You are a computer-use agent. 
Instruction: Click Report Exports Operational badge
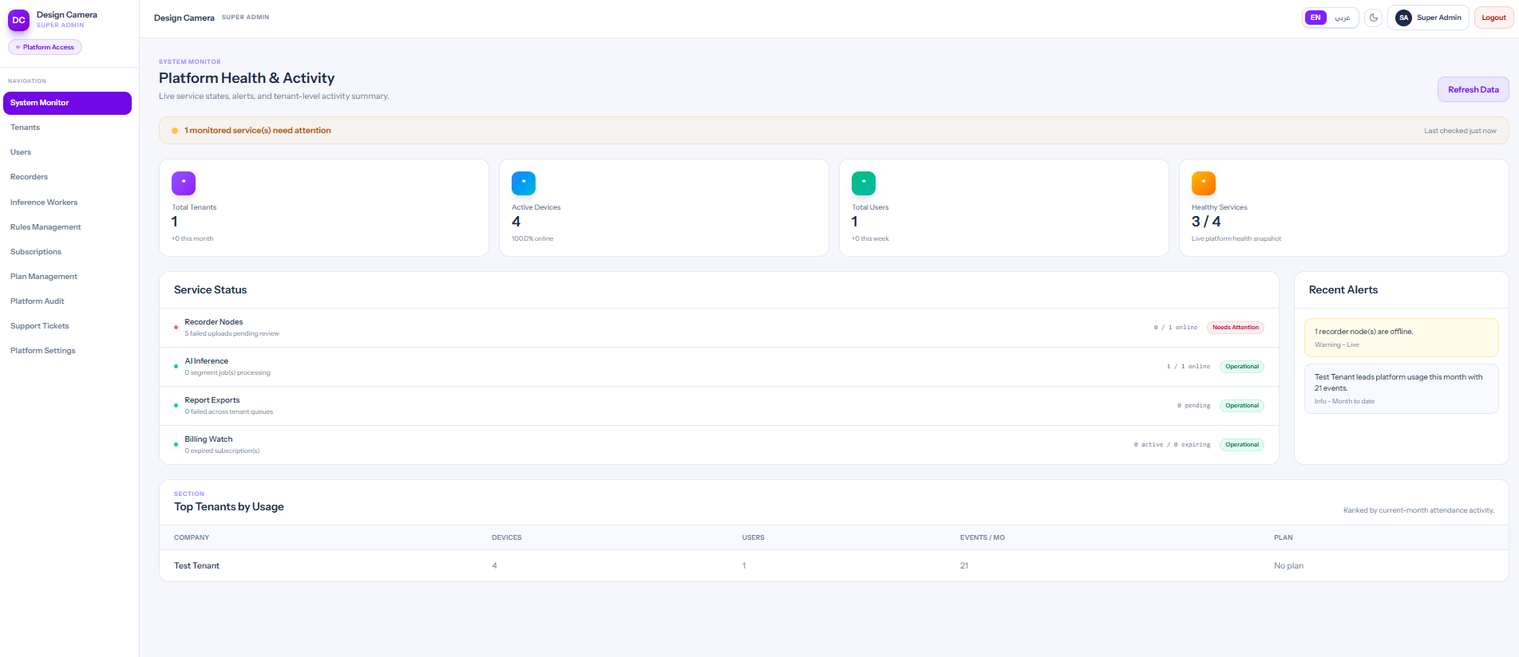[1242, 406]
